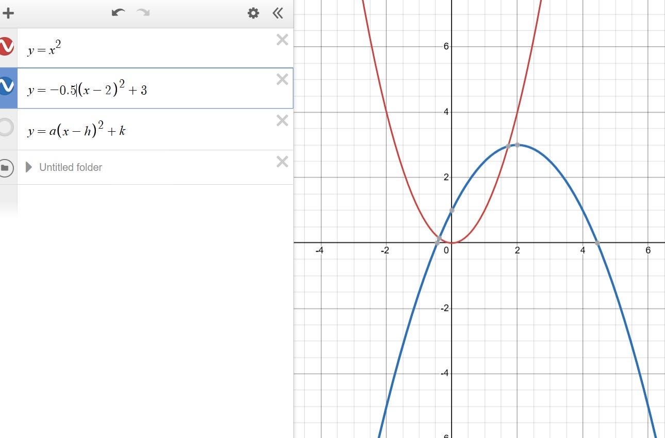
Task: Collapse the expression list panel
Action: coord(277,13)
